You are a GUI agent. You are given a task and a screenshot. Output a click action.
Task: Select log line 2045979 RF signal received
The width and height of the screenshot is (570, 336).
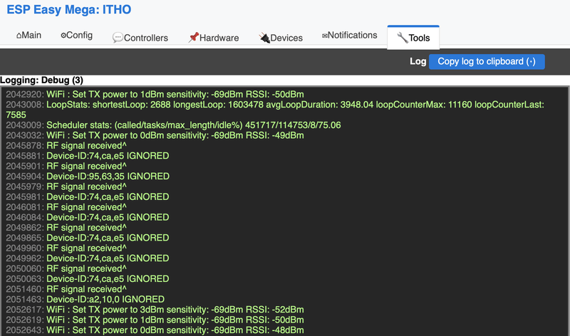[x=66, y=187]
